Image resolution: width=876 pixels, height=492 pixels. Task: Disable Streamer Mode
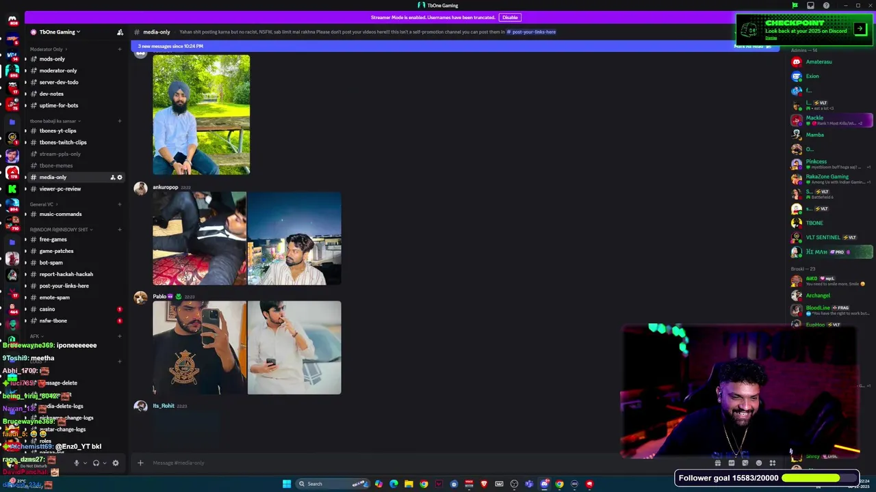[x=510, y=17]
